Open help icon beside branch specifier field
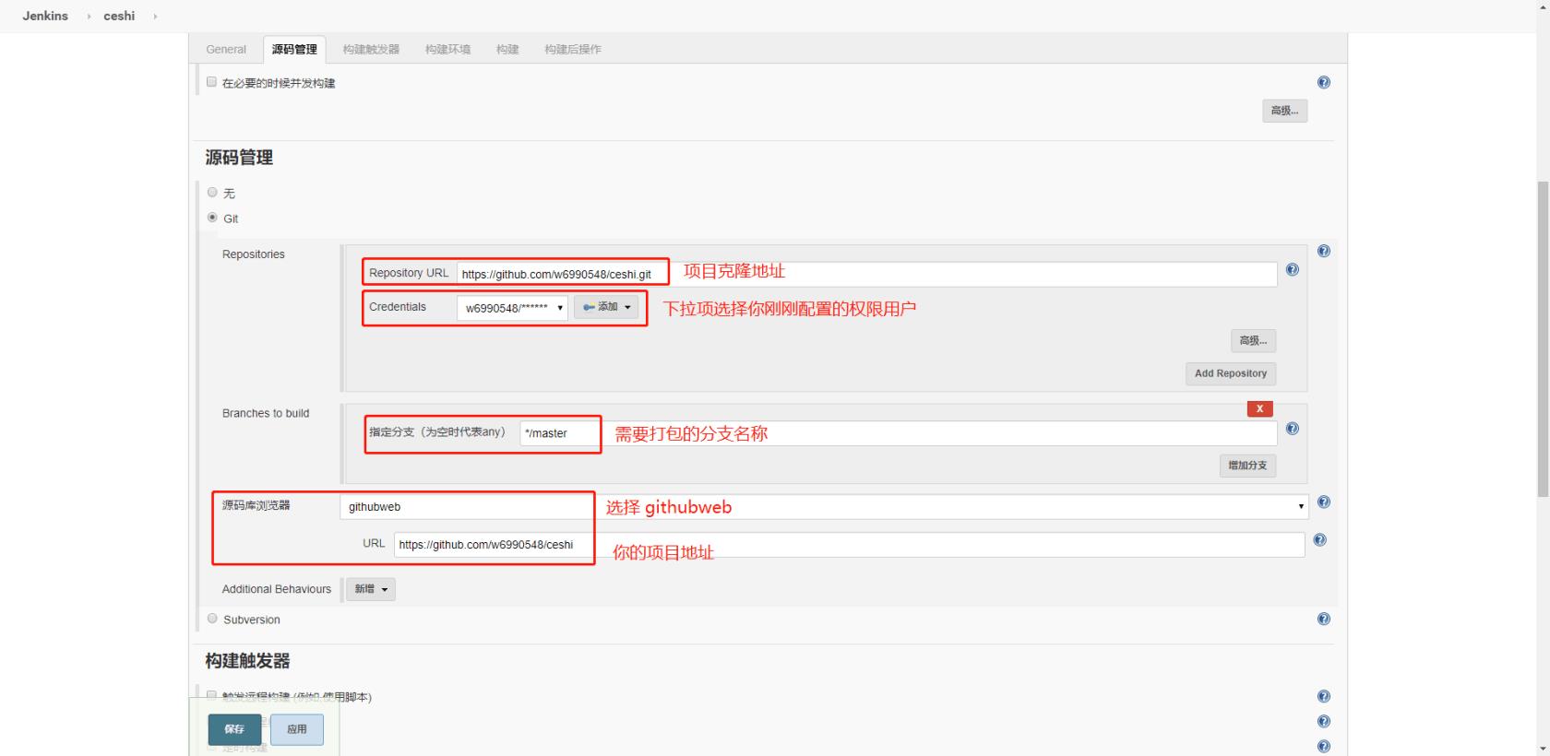1550x756 pixels. [x=1293, y=428]
